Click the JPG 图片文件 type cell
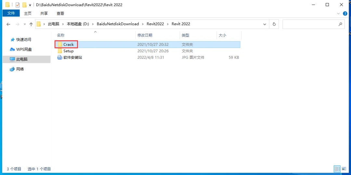This screenshot has height=175, width=351. coord(193,57)
